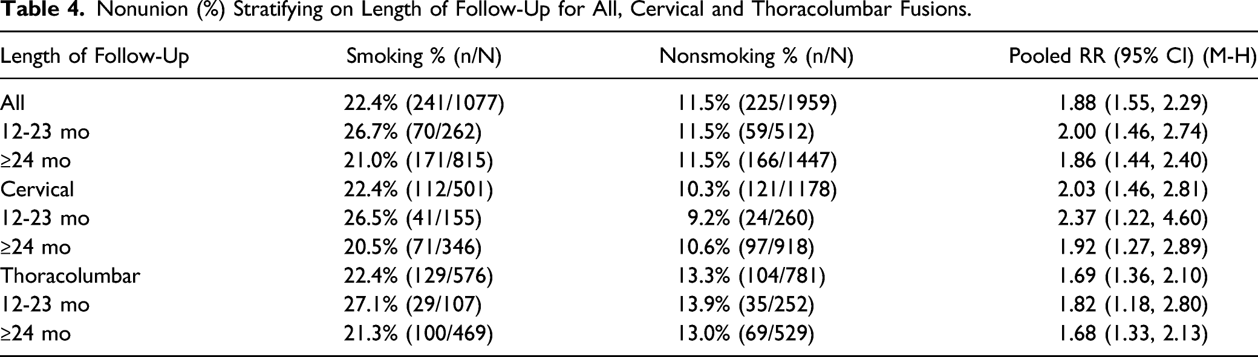Click the nonsmoking value 13.9% (35/252)
1258x357 pixels.
pos(745,306)
